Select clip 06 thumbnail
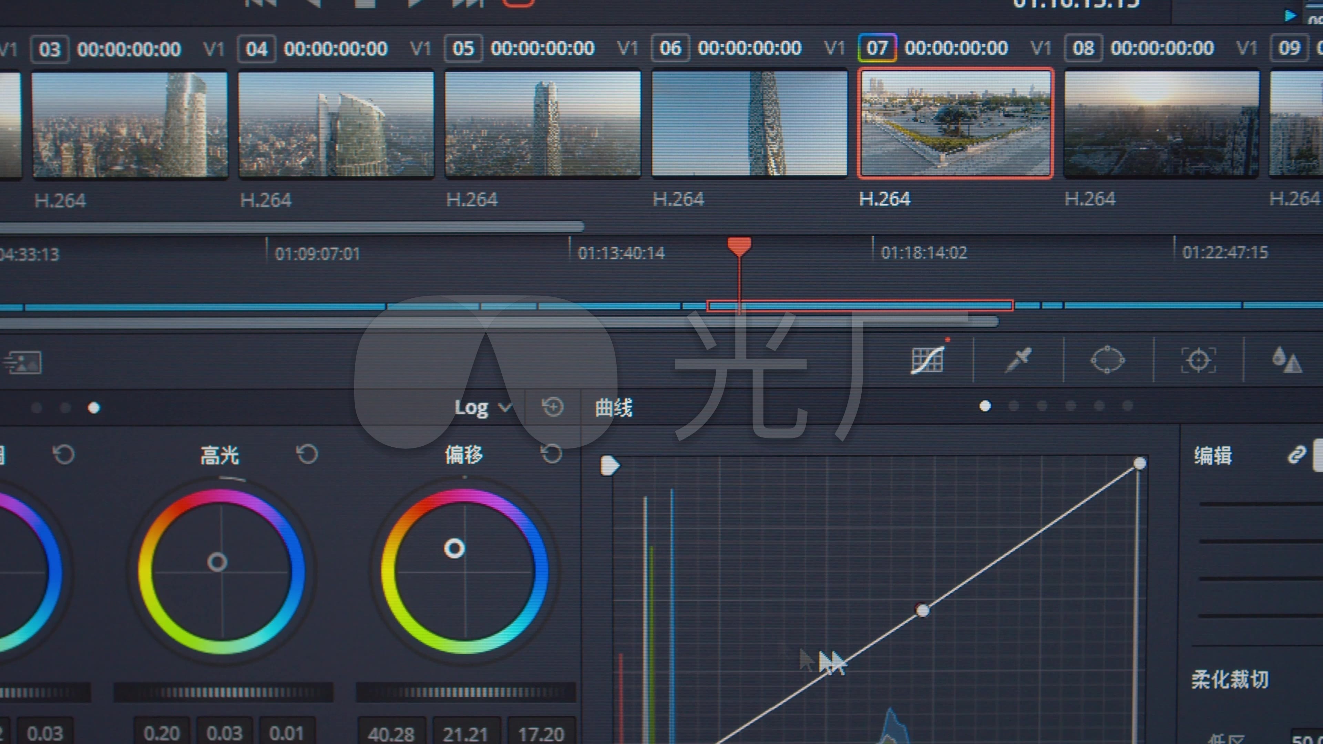The width and height of the screenshot is (1323, 744). pyautogui.click(x=749, y=123)
